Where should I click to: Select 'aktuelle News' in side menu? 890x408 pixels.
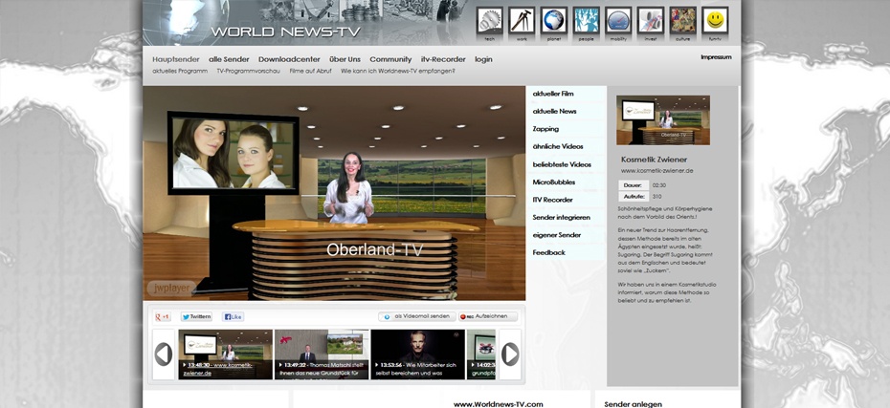pyautogui.click(x=554, y=111)
